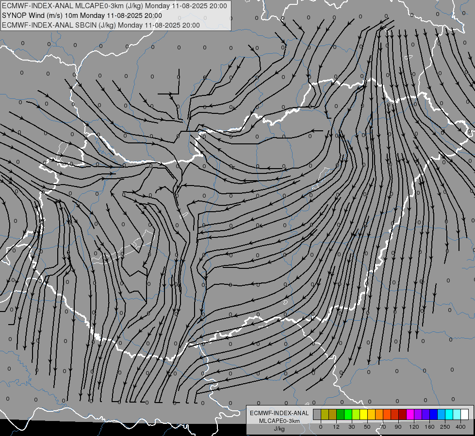Click the MLCAPE0-3km title line at the top
475x436 pixels.
(x=115, y=6)
